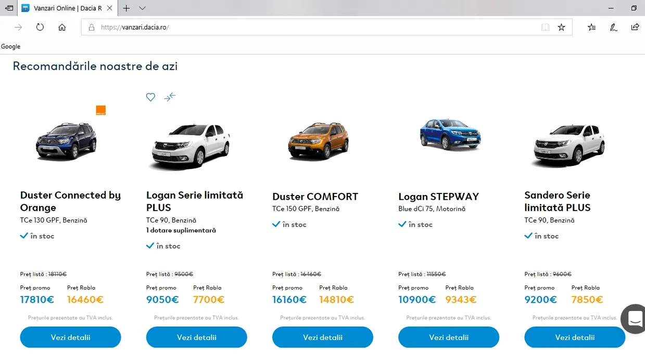The image size is (645, 364).
Task: Click Vezi detalii for Duster COMFORT
Action: (x=323, y=337)
